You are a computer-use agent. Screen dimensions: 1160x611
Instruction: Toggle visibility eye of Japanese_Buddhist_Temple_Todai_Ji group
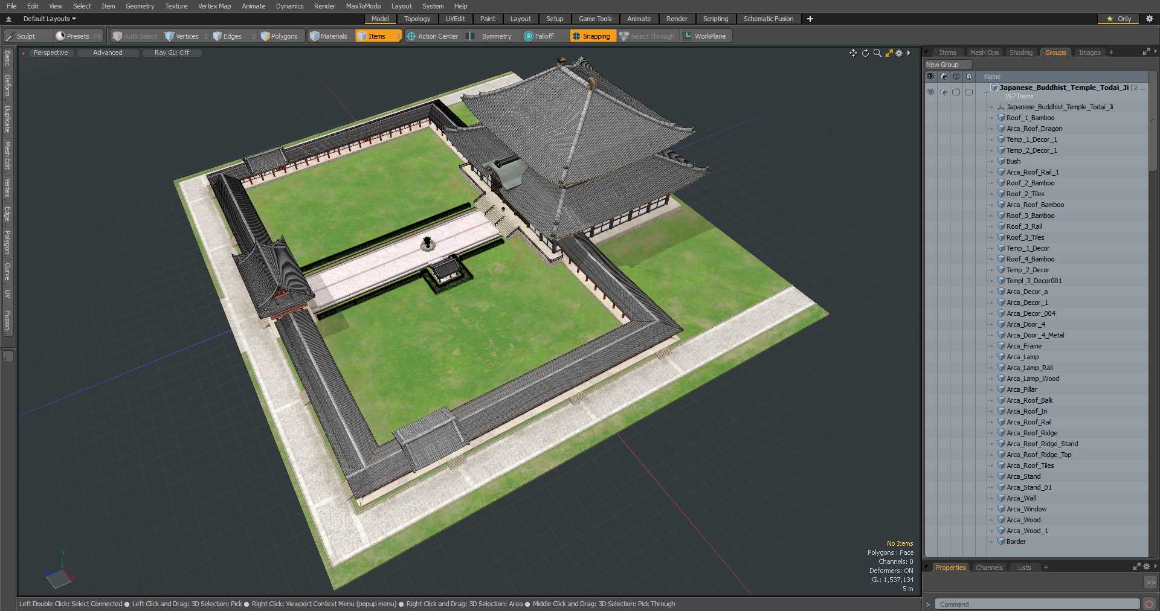(x=930, y=92)
